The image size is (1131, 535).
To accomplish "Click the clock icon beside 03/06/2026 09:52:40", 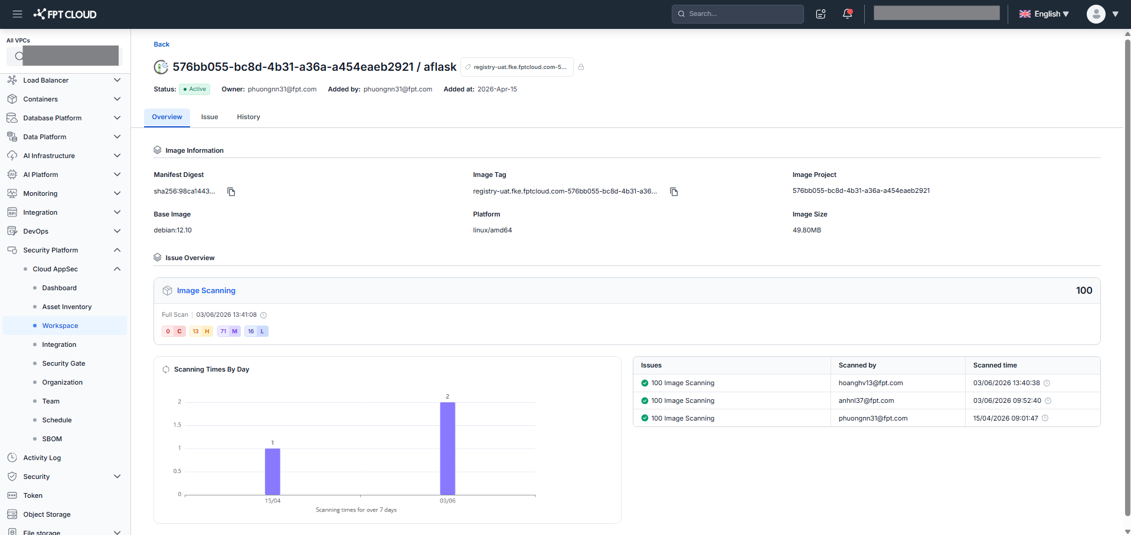I will [1048, 401].
